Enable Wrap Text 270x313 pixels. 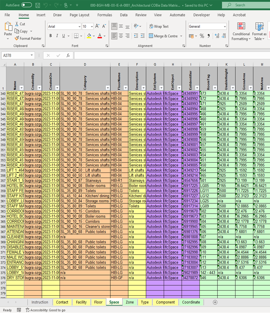(x=159, y=26)
